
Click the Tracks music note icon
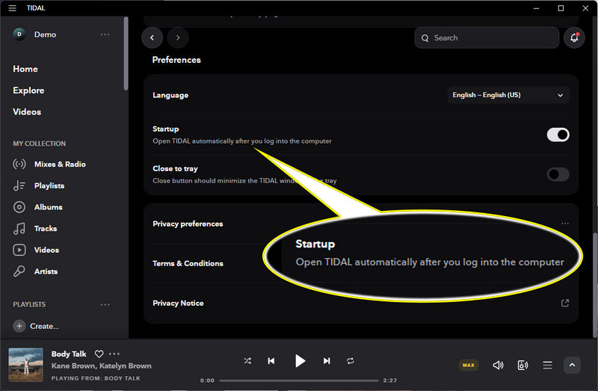click(19, 229)
